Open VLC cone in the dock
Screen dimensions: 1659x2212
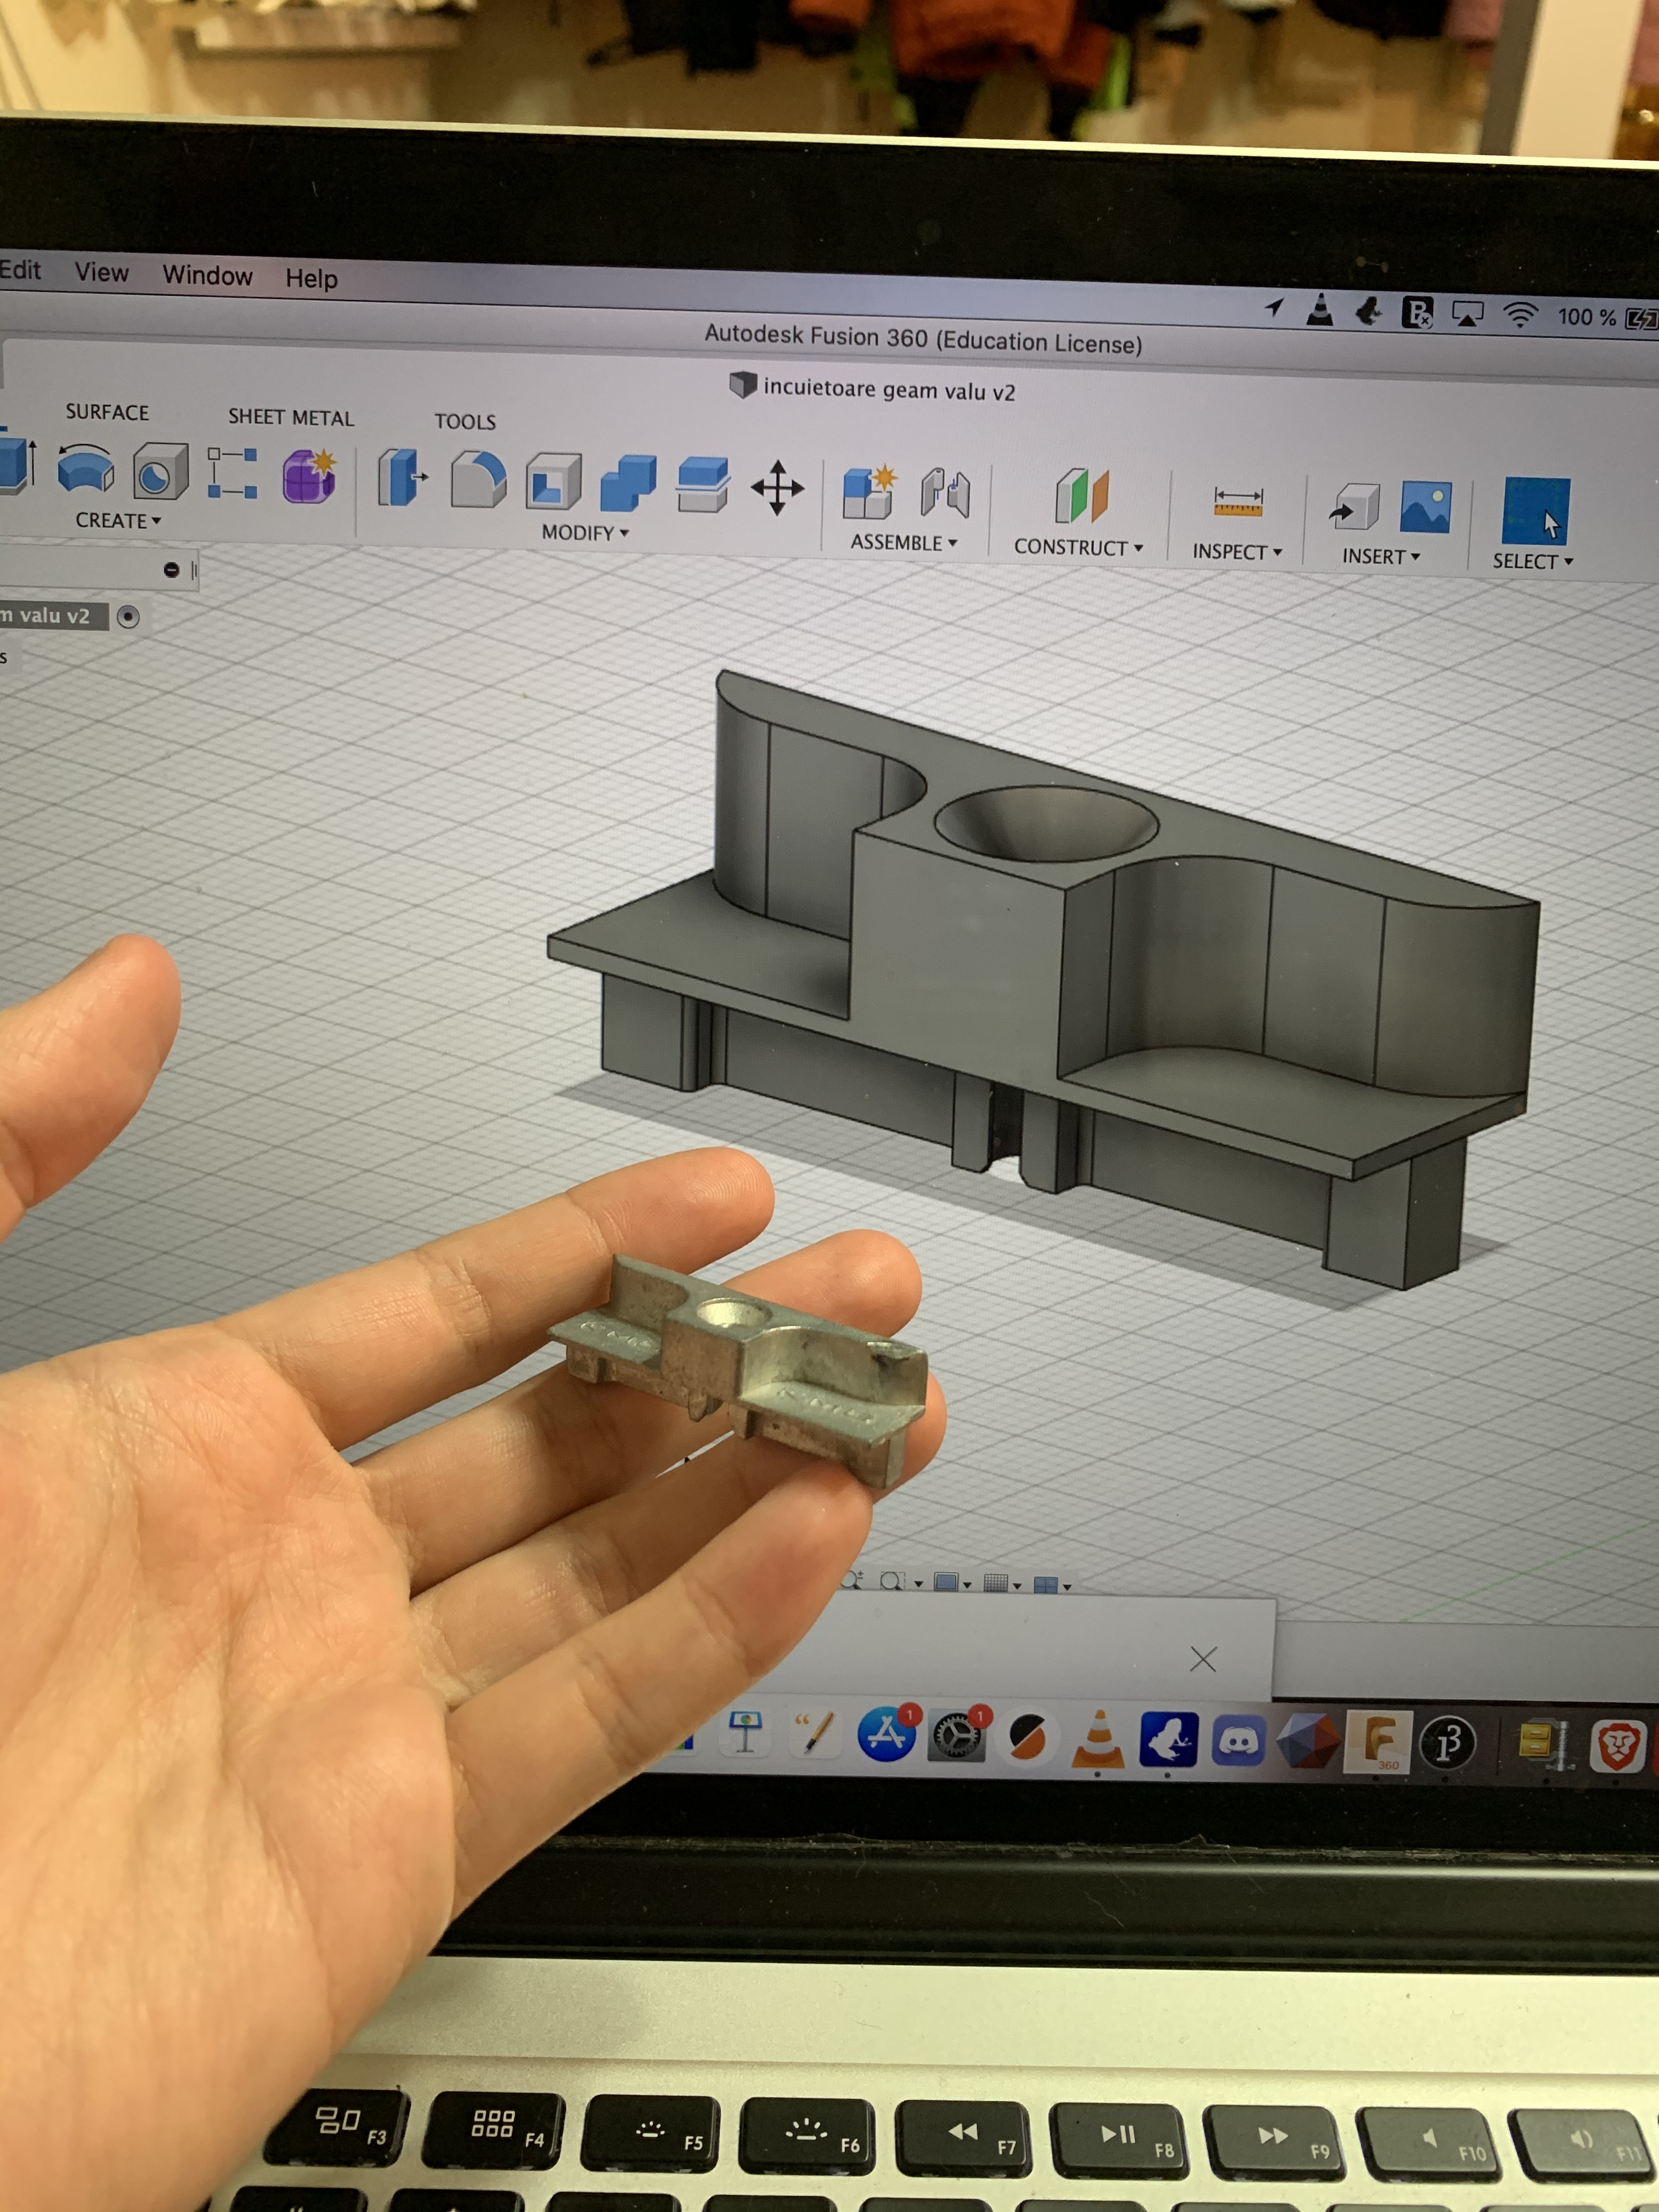coord(1098,1739)
